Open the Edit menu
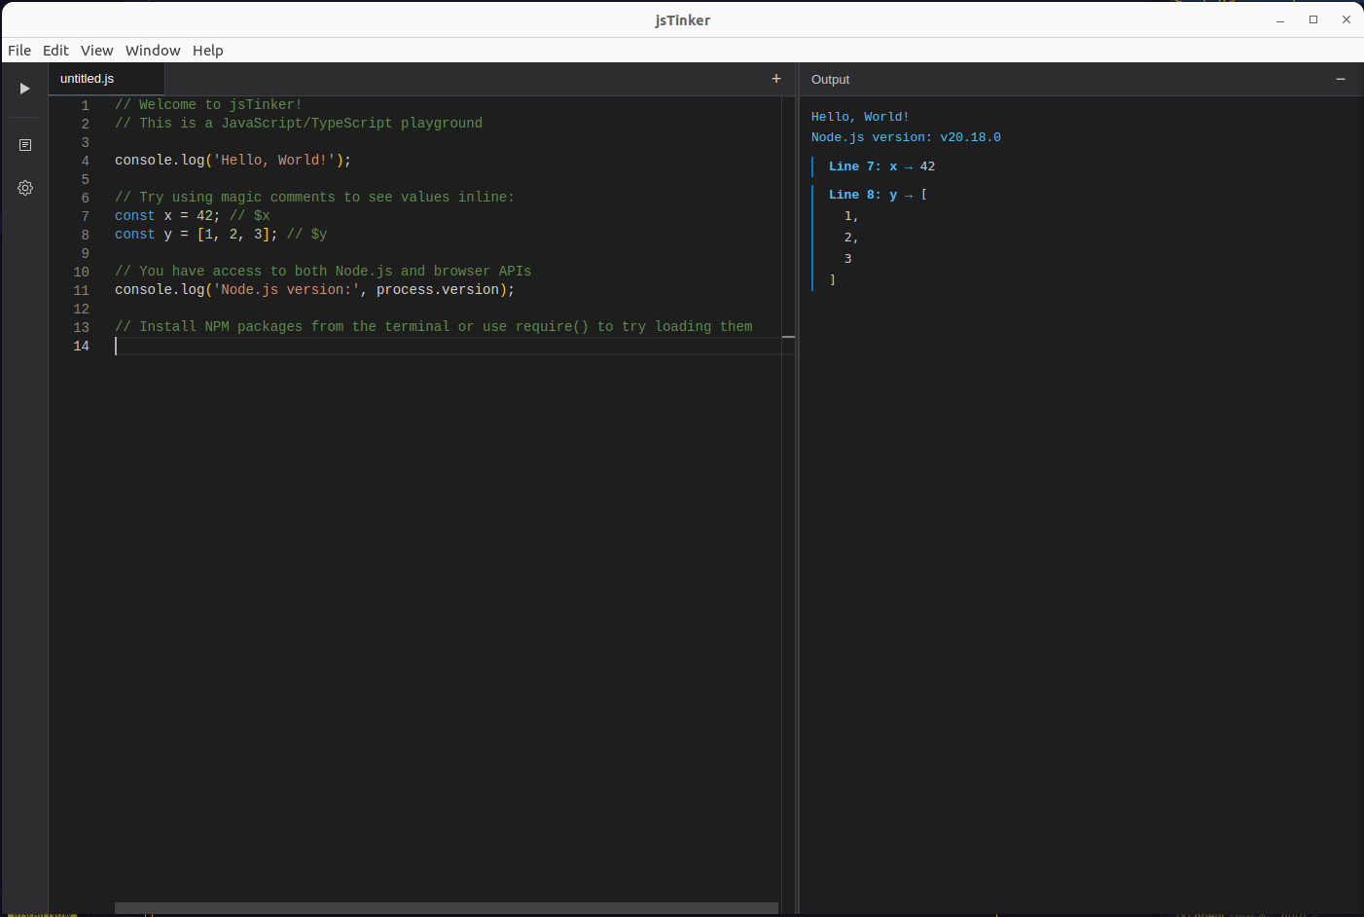Screen dimensions: 1364x917 pos(55,51)
